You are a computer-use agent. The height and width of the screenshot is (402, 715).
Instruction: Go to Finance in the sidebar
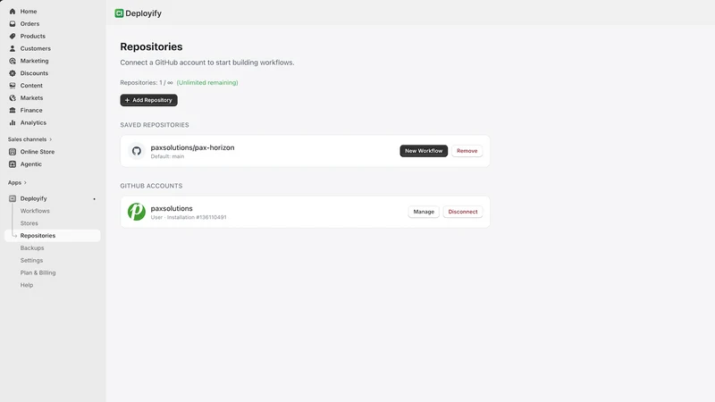tap(31, 110)
